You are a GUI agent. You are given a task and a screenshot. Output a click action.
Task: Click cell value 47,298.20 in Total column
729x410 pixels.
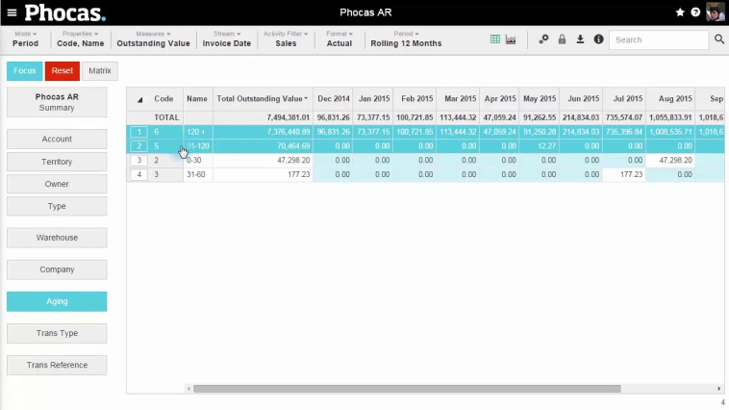click(293, 160)
